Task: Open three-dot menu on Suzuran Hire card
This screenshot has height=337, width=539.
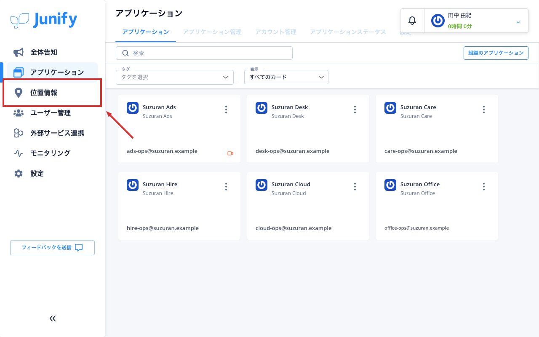Action: click(x=226, y=187)
